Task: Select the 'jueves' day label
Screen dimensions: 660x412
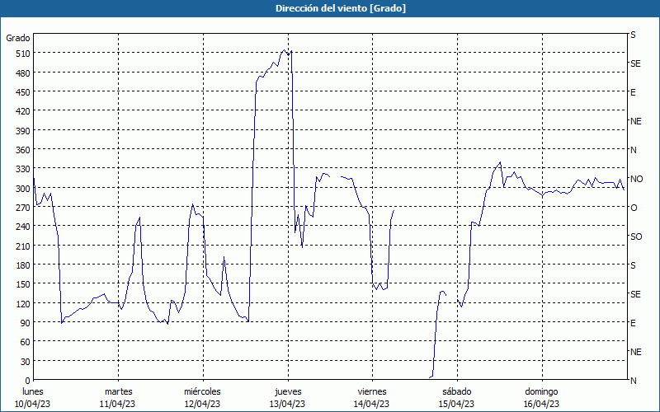Action: click(x=288, y=391)
